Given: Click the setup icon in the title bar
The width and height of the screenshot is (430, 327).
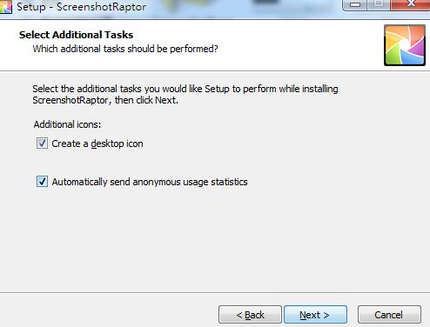Looking at the screenshot, I should click(5, 7).
